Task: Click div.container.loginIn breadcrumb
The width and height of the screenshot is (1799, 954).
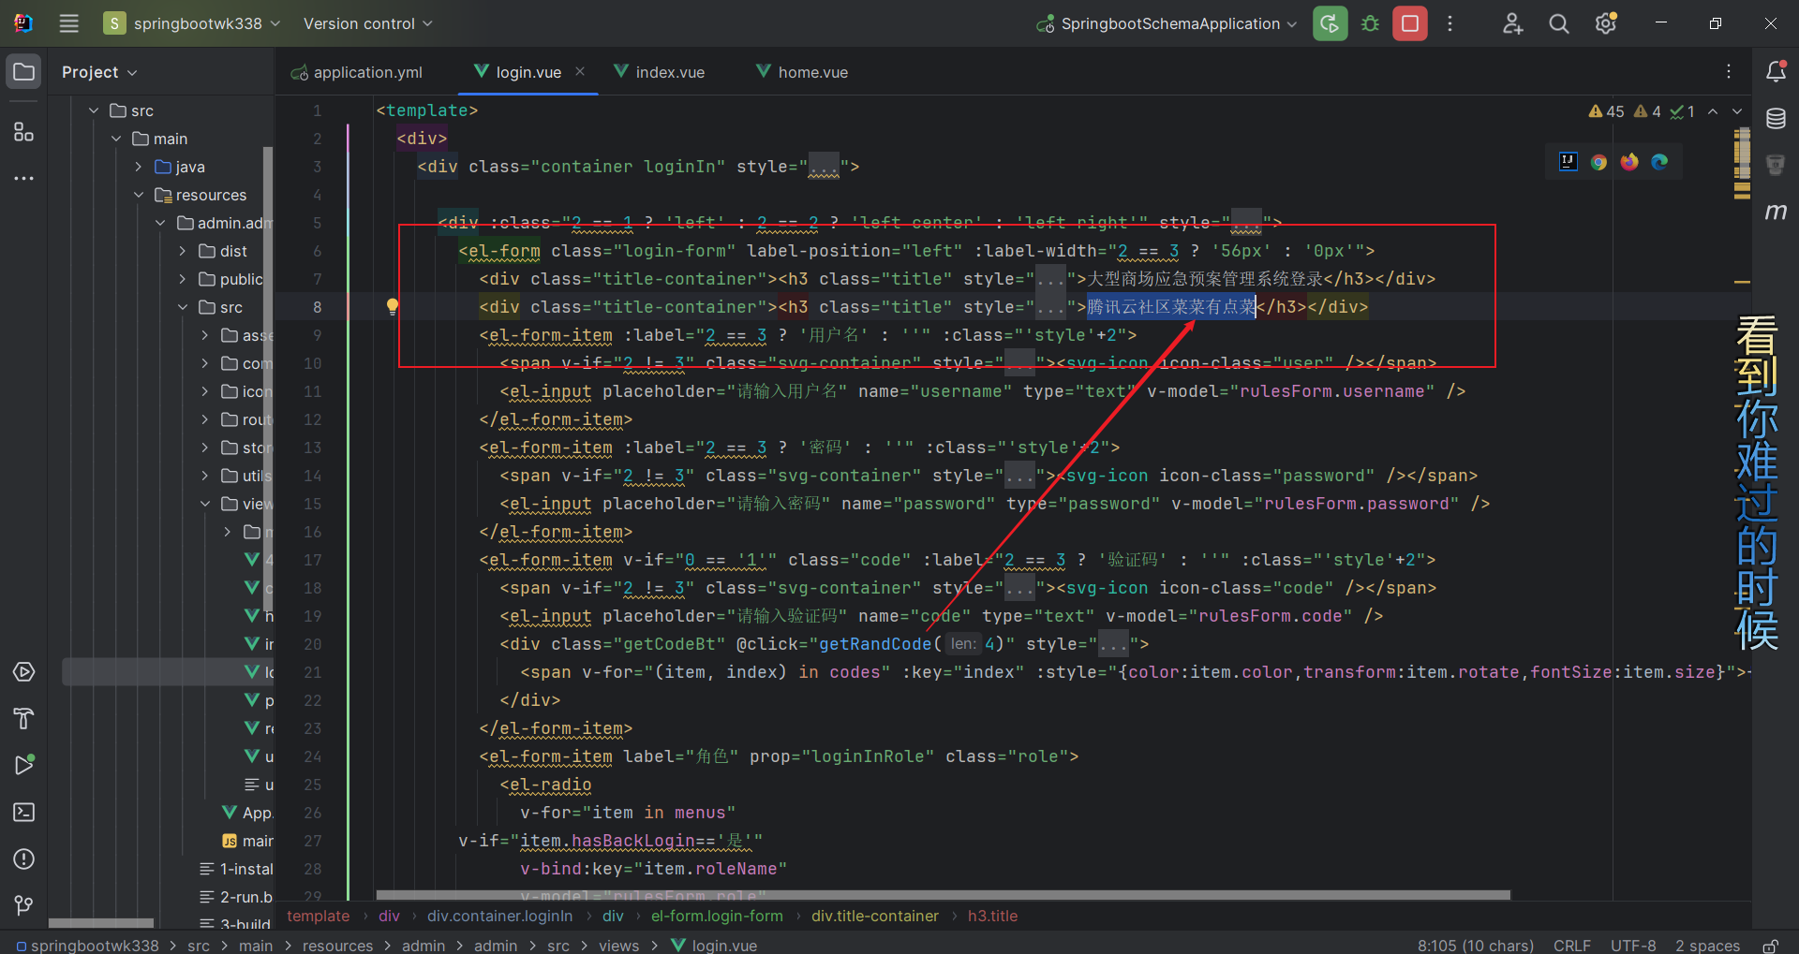Action: (499, 916)
